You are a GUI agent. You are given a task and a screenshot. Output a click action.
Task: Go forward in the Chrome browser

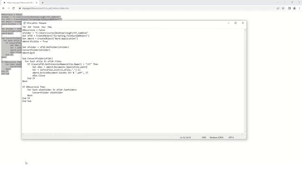click(8, 8)
